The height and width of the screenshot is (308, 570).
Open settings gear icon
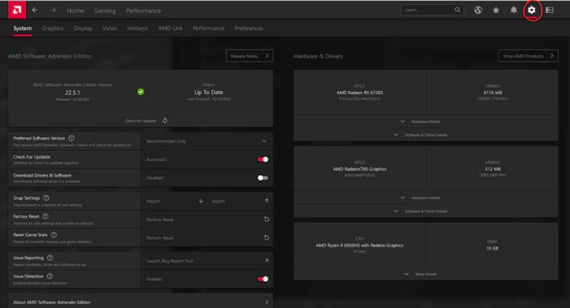coord(531,10)
